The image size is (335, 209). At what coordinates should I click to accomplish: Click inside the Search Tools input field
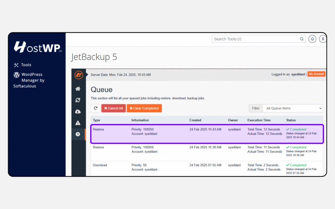click(x=255, y=39)
